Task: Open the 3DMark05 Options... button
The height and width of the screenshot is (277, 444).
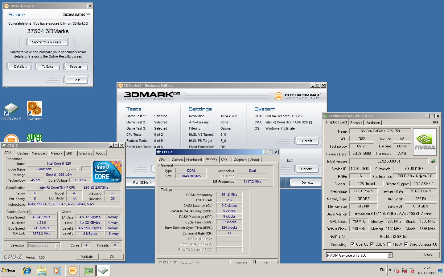Action: (308, 169)
